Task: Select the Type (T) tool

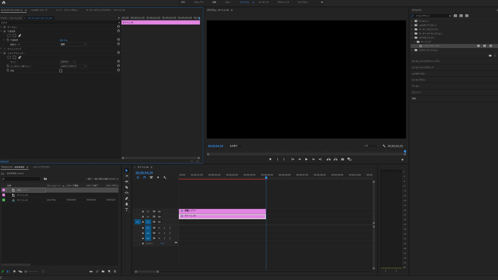Action: point(127,210)
